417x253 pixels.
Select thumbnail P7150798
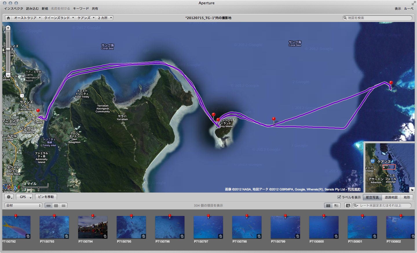click(x=247, y=227)
